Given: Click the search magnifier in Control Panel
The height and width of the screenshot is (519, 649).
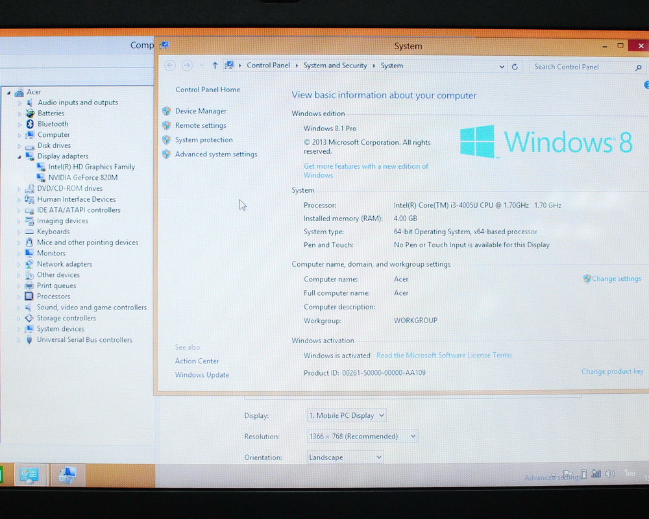Looking at the screenshot, I should (638, 67).
